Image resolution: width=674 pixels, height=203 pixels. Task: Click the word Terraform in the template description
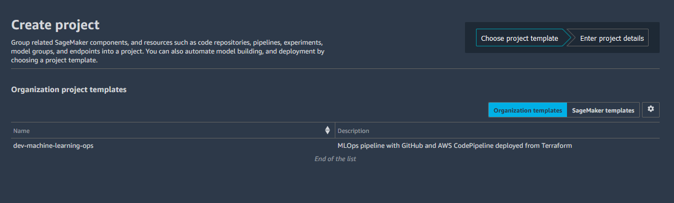point(557,146)
